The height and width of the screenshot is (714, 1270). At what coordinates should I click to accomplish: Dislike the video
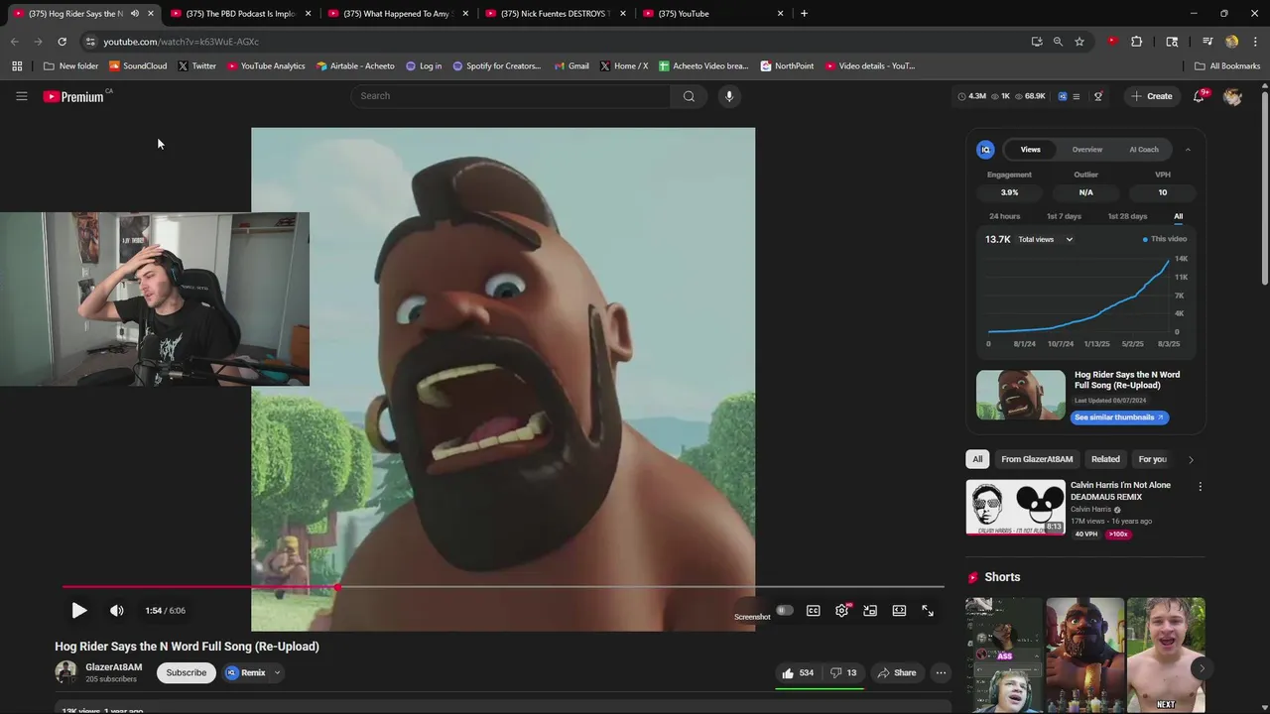coord(843,673)
